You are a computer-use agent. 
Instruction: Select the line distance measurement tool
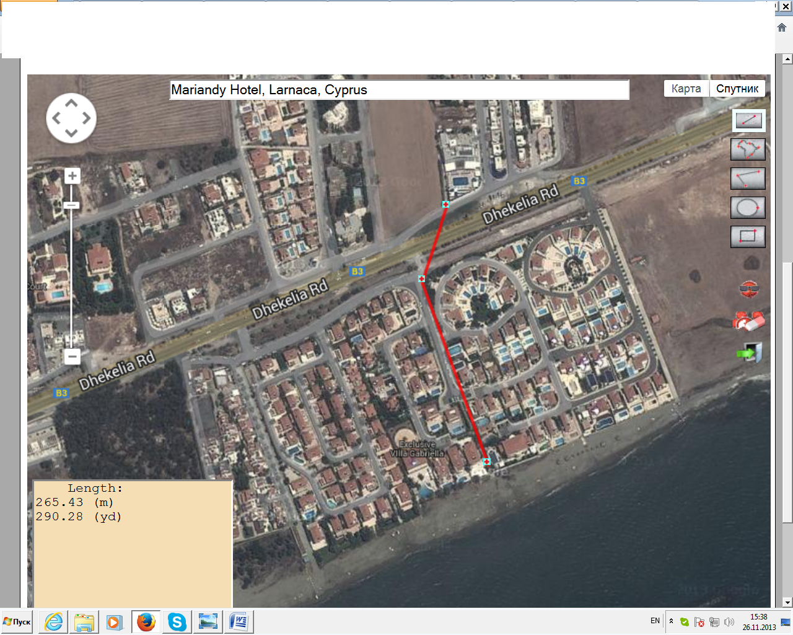tap(748, 120)
